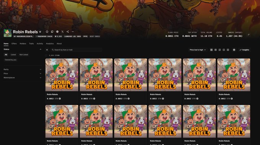This screenshot has height=145, width=260.
Task: Filter items by Not Listed status
Action: pos(24,54)
